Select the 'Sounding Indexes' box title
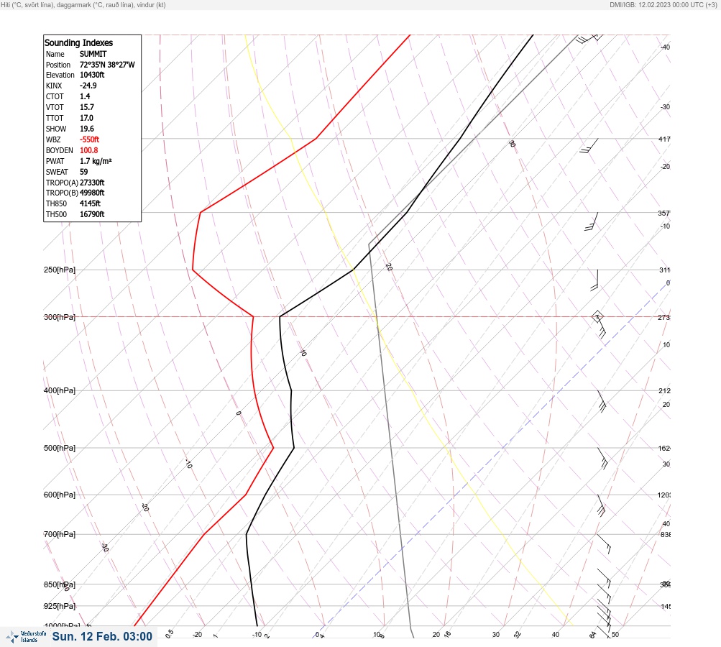Image resolution: width=721 pixels, height=647 pixels. [78, 42]
